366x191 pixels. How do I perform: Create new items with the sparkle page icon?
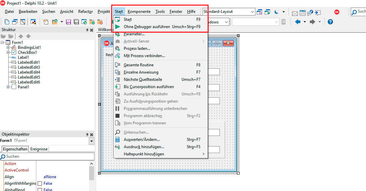(x=46, y=22)
